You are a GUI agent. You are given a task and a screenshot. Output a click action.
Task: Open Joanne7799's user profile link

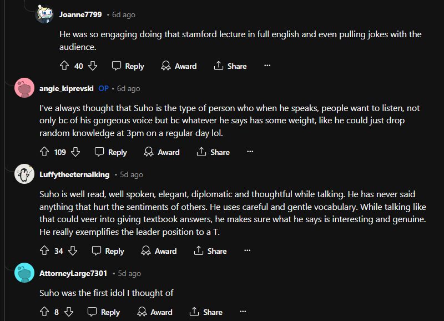80,14
